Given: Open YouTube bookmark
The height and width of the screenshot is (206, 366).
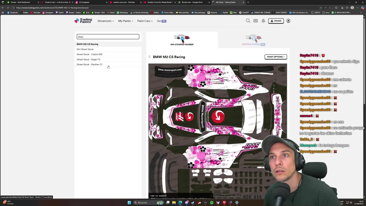Looking at the screenshot, I should click(x=35, y=13).
